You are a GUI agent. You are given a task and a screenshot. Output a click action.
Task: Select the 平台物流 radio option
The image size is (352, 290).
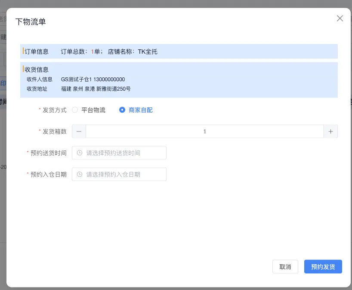[x=75, y=110]
